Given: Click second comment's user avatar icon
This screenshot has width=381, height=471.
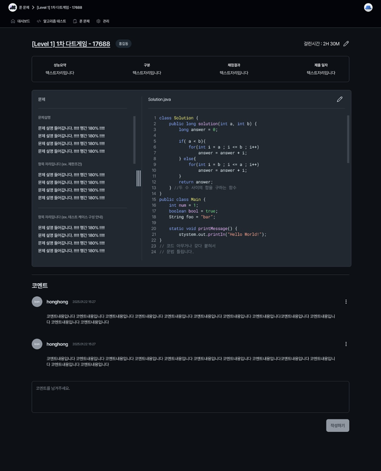Looking at the screenshot, I should pyautogui.click(x=37, y=344).
